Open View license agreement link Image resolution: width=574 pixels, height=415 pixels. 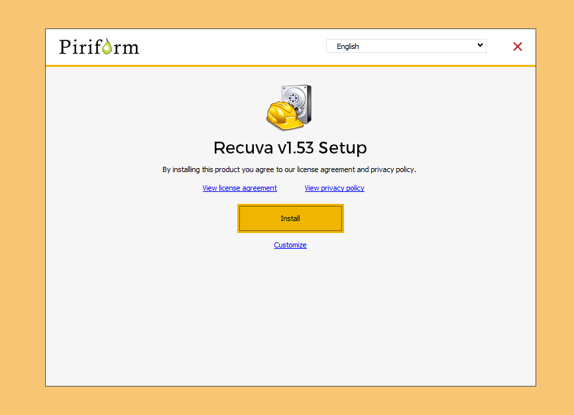[x=239, y=188]
